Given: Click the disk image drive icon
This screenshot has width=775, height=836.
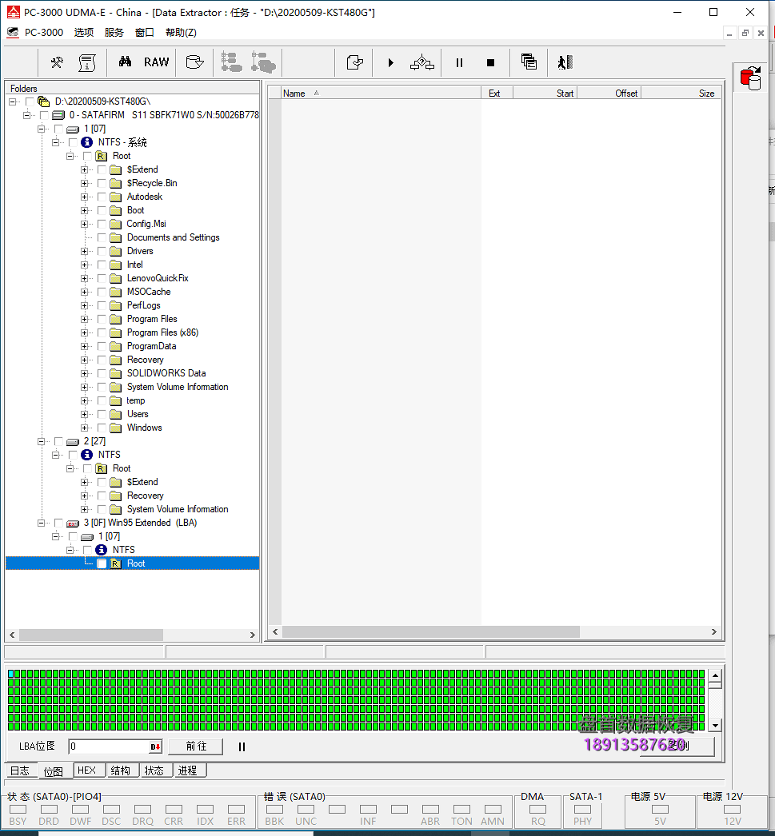Looking at the screenshot, I should pyautogui.click(x=194, y=62).
